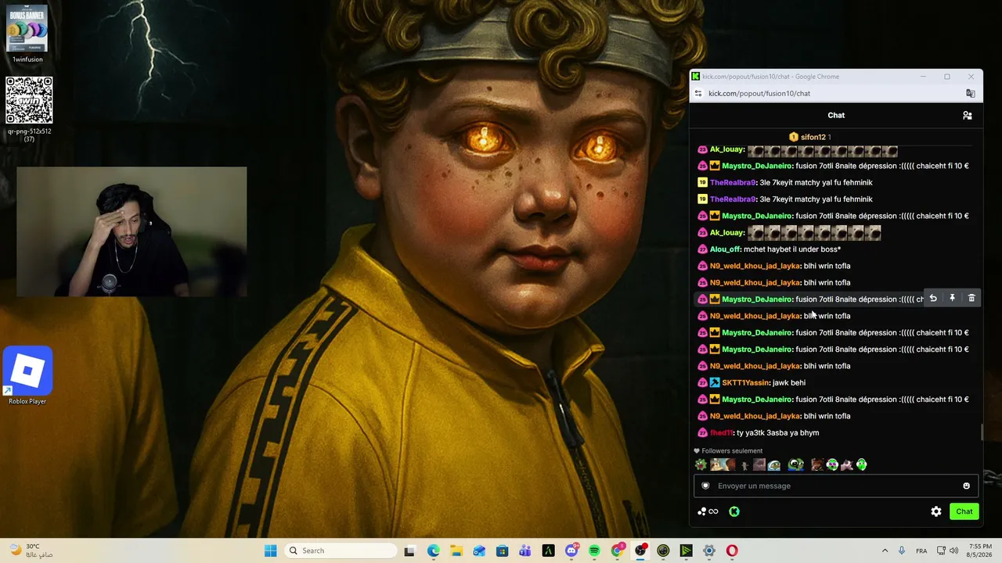Open Microsoft Edge from taskbar
Viewport: 1002px width, 563px height.
click(434, 550)
